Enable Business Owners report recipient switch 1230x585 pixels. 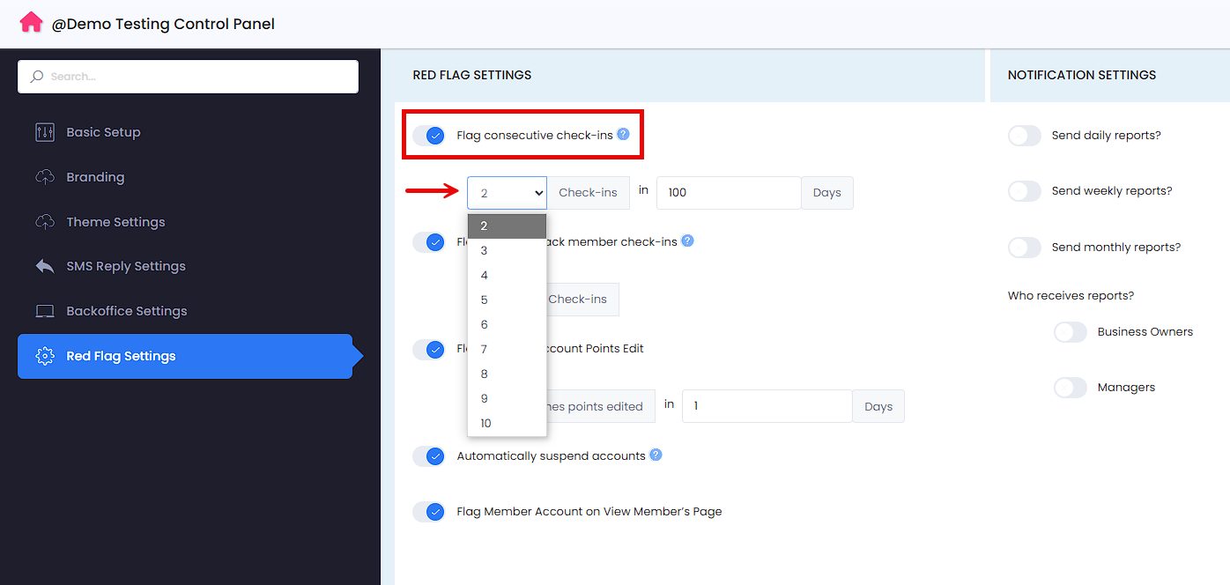1071,332
